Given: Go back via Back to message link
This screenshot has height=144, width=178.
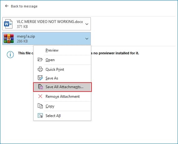Looking at the screenshot, I should [24, 6].
